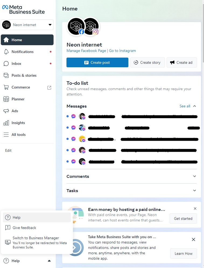This screenshot has width=204, height=268.
Task: Click the Create story button
Action: coord(147,62)
